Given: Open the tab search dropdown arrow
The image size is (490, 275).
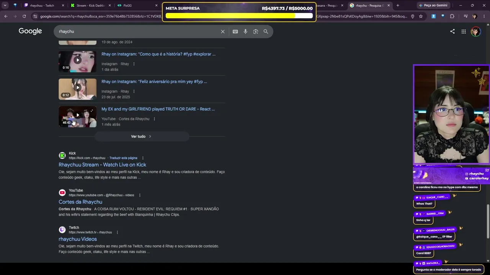Looking at the screenshot, I should click(6, 5).
